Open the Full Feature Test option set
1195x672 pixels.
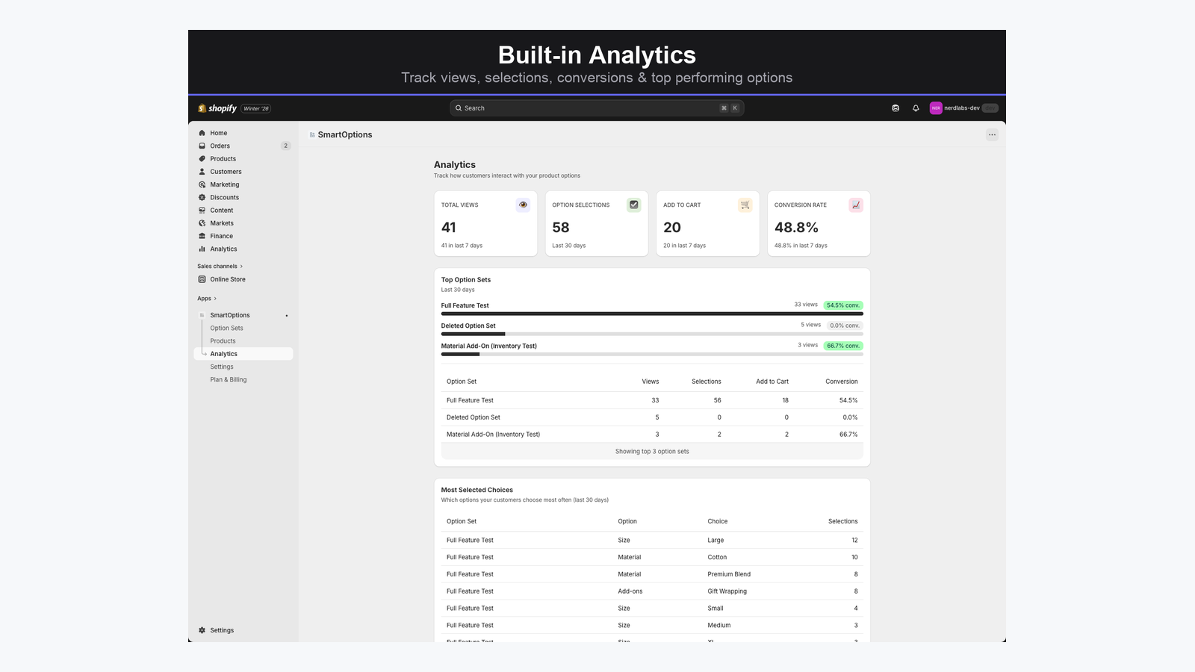(x=465, y=305)
